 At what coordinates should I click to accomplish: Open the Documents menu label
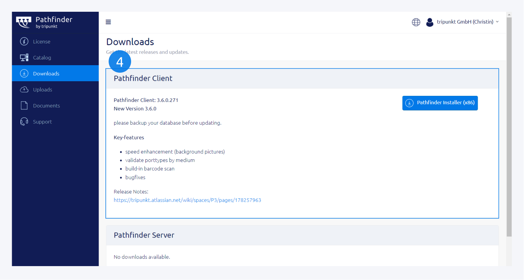click(46, 106)
